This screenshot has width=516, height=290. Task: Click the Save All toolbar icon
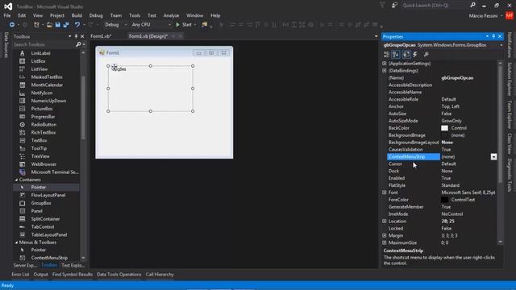click(x=66, y=25)
